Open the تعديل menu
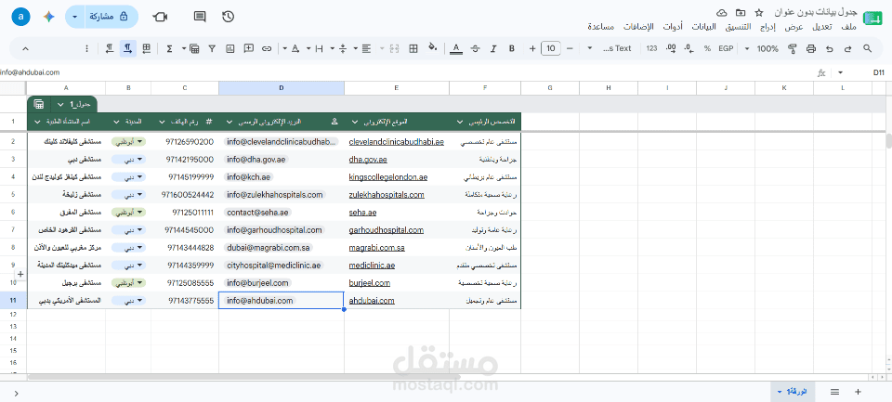892x402 pixels. pos(820,27)
